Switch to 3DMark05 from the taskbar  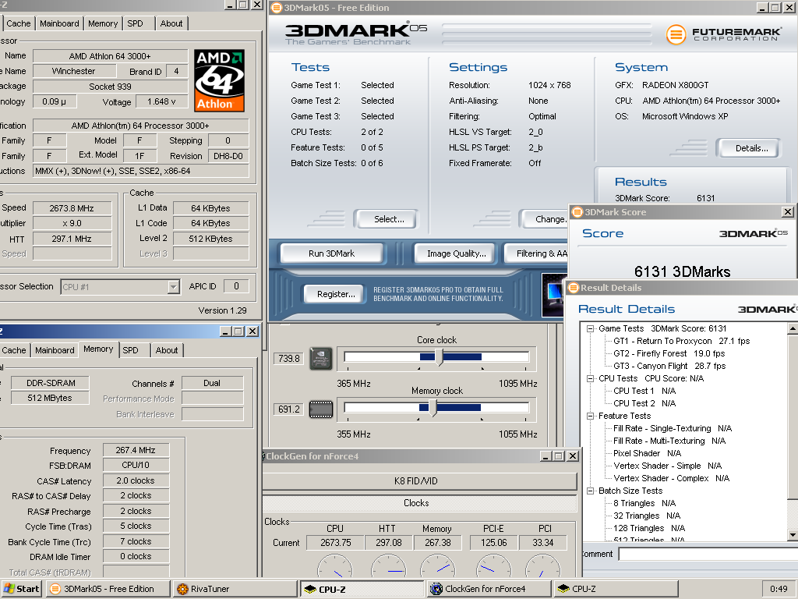[108, 589]
